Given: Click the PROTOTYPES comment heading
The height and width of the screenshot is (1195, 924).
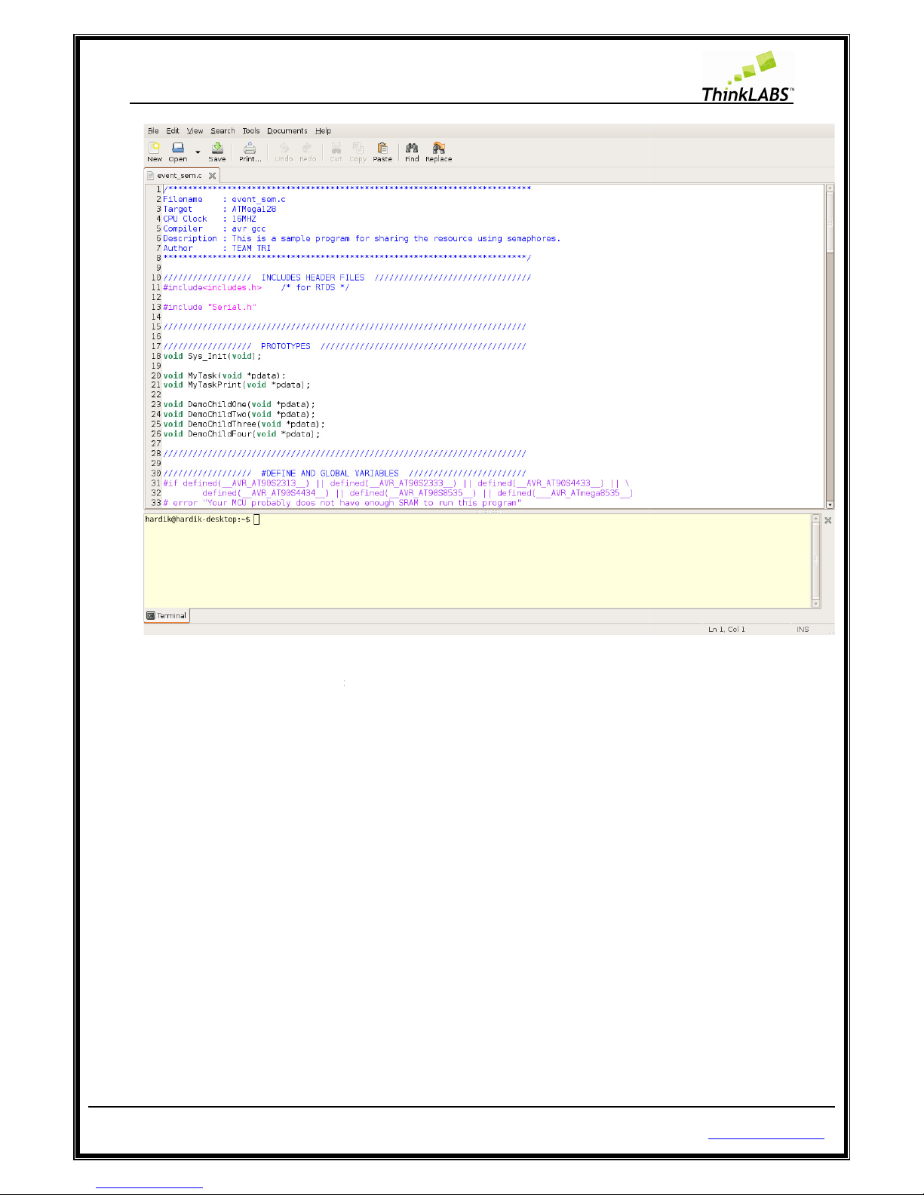Looking at the screenshot, I should [x=286, y=347].
